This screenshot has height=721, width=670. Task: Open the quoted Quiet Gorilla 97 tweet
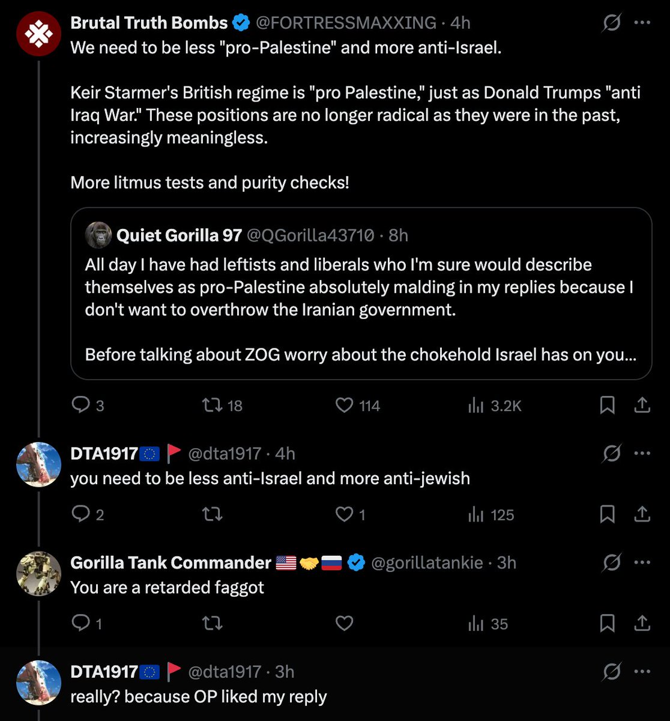pyautogui.click(x=361, y=294)
